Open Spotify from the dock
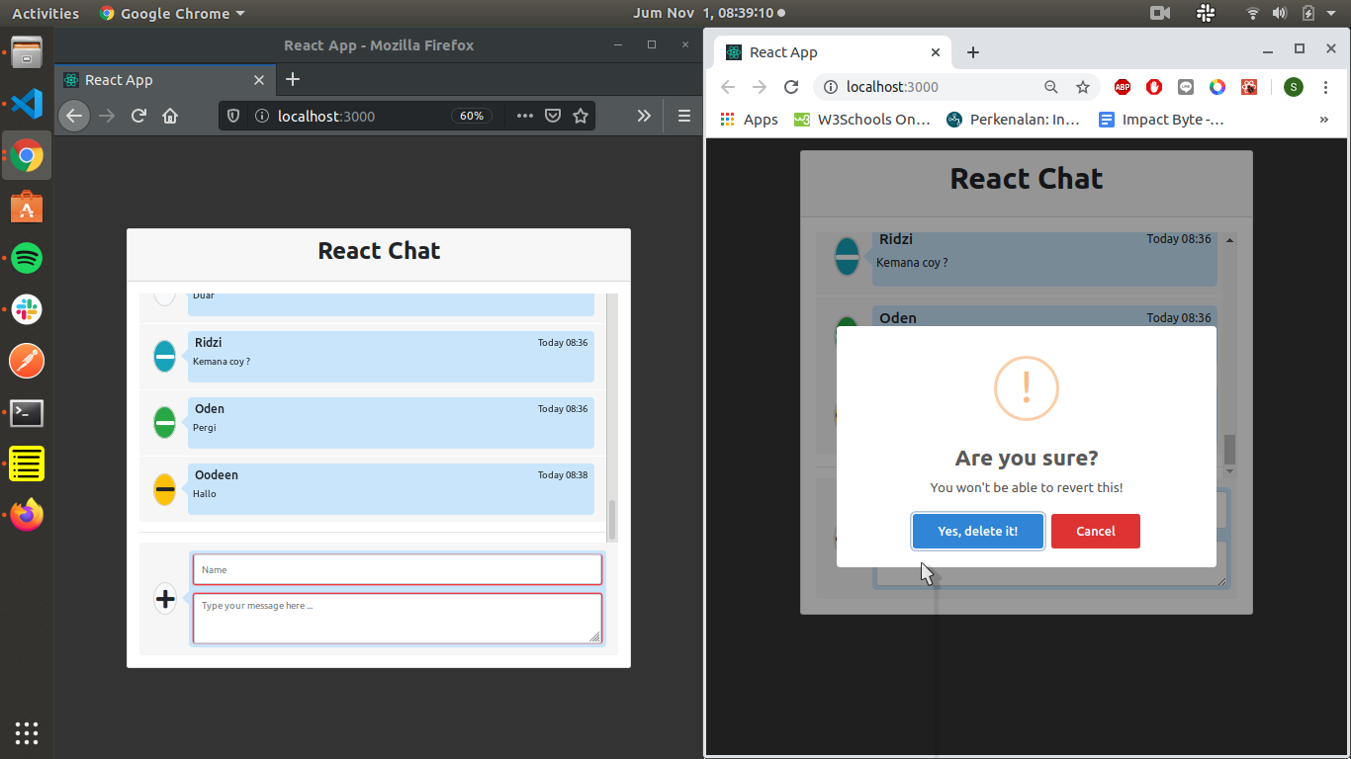1351x759 pixels. [x=27, y=259]
